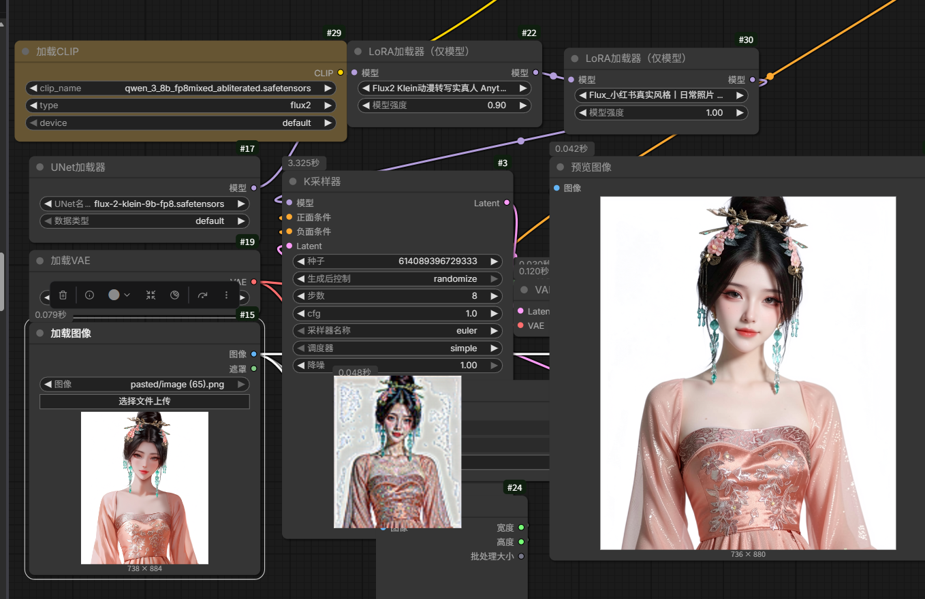Open node color picker in floating toolbar
This screenshot has width=925, height=599.
(x=119, y=295)
